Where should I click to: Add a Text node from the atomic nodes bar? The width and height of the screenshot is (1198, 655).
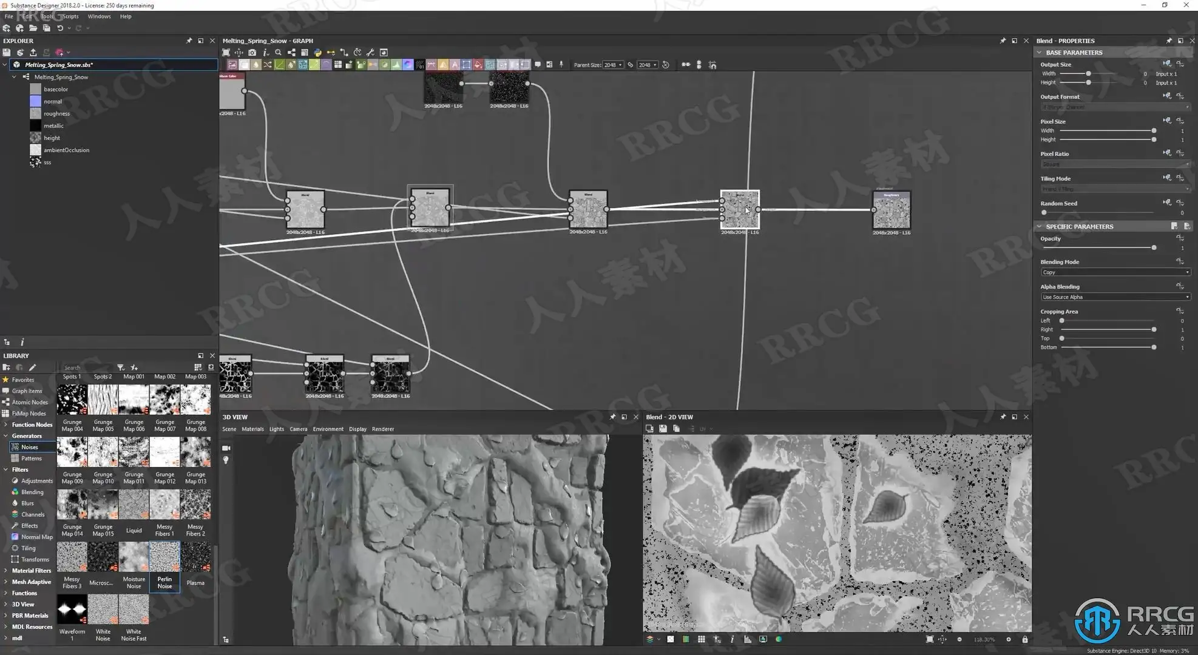click(455, 65)
